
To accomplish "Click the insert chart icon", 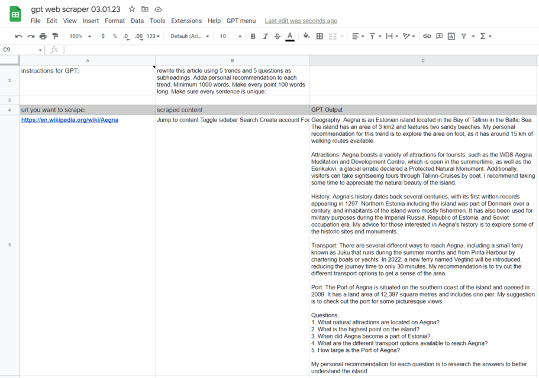I will point(451,36).
